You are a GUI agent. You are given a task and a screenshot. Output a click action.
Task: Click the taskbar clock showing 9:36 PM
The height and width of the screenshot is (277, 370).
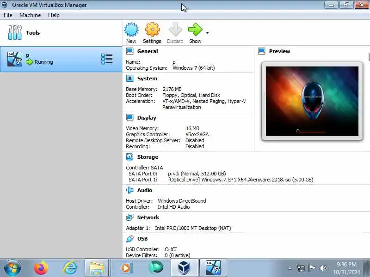pyautogui.click(x=346, y=268)
